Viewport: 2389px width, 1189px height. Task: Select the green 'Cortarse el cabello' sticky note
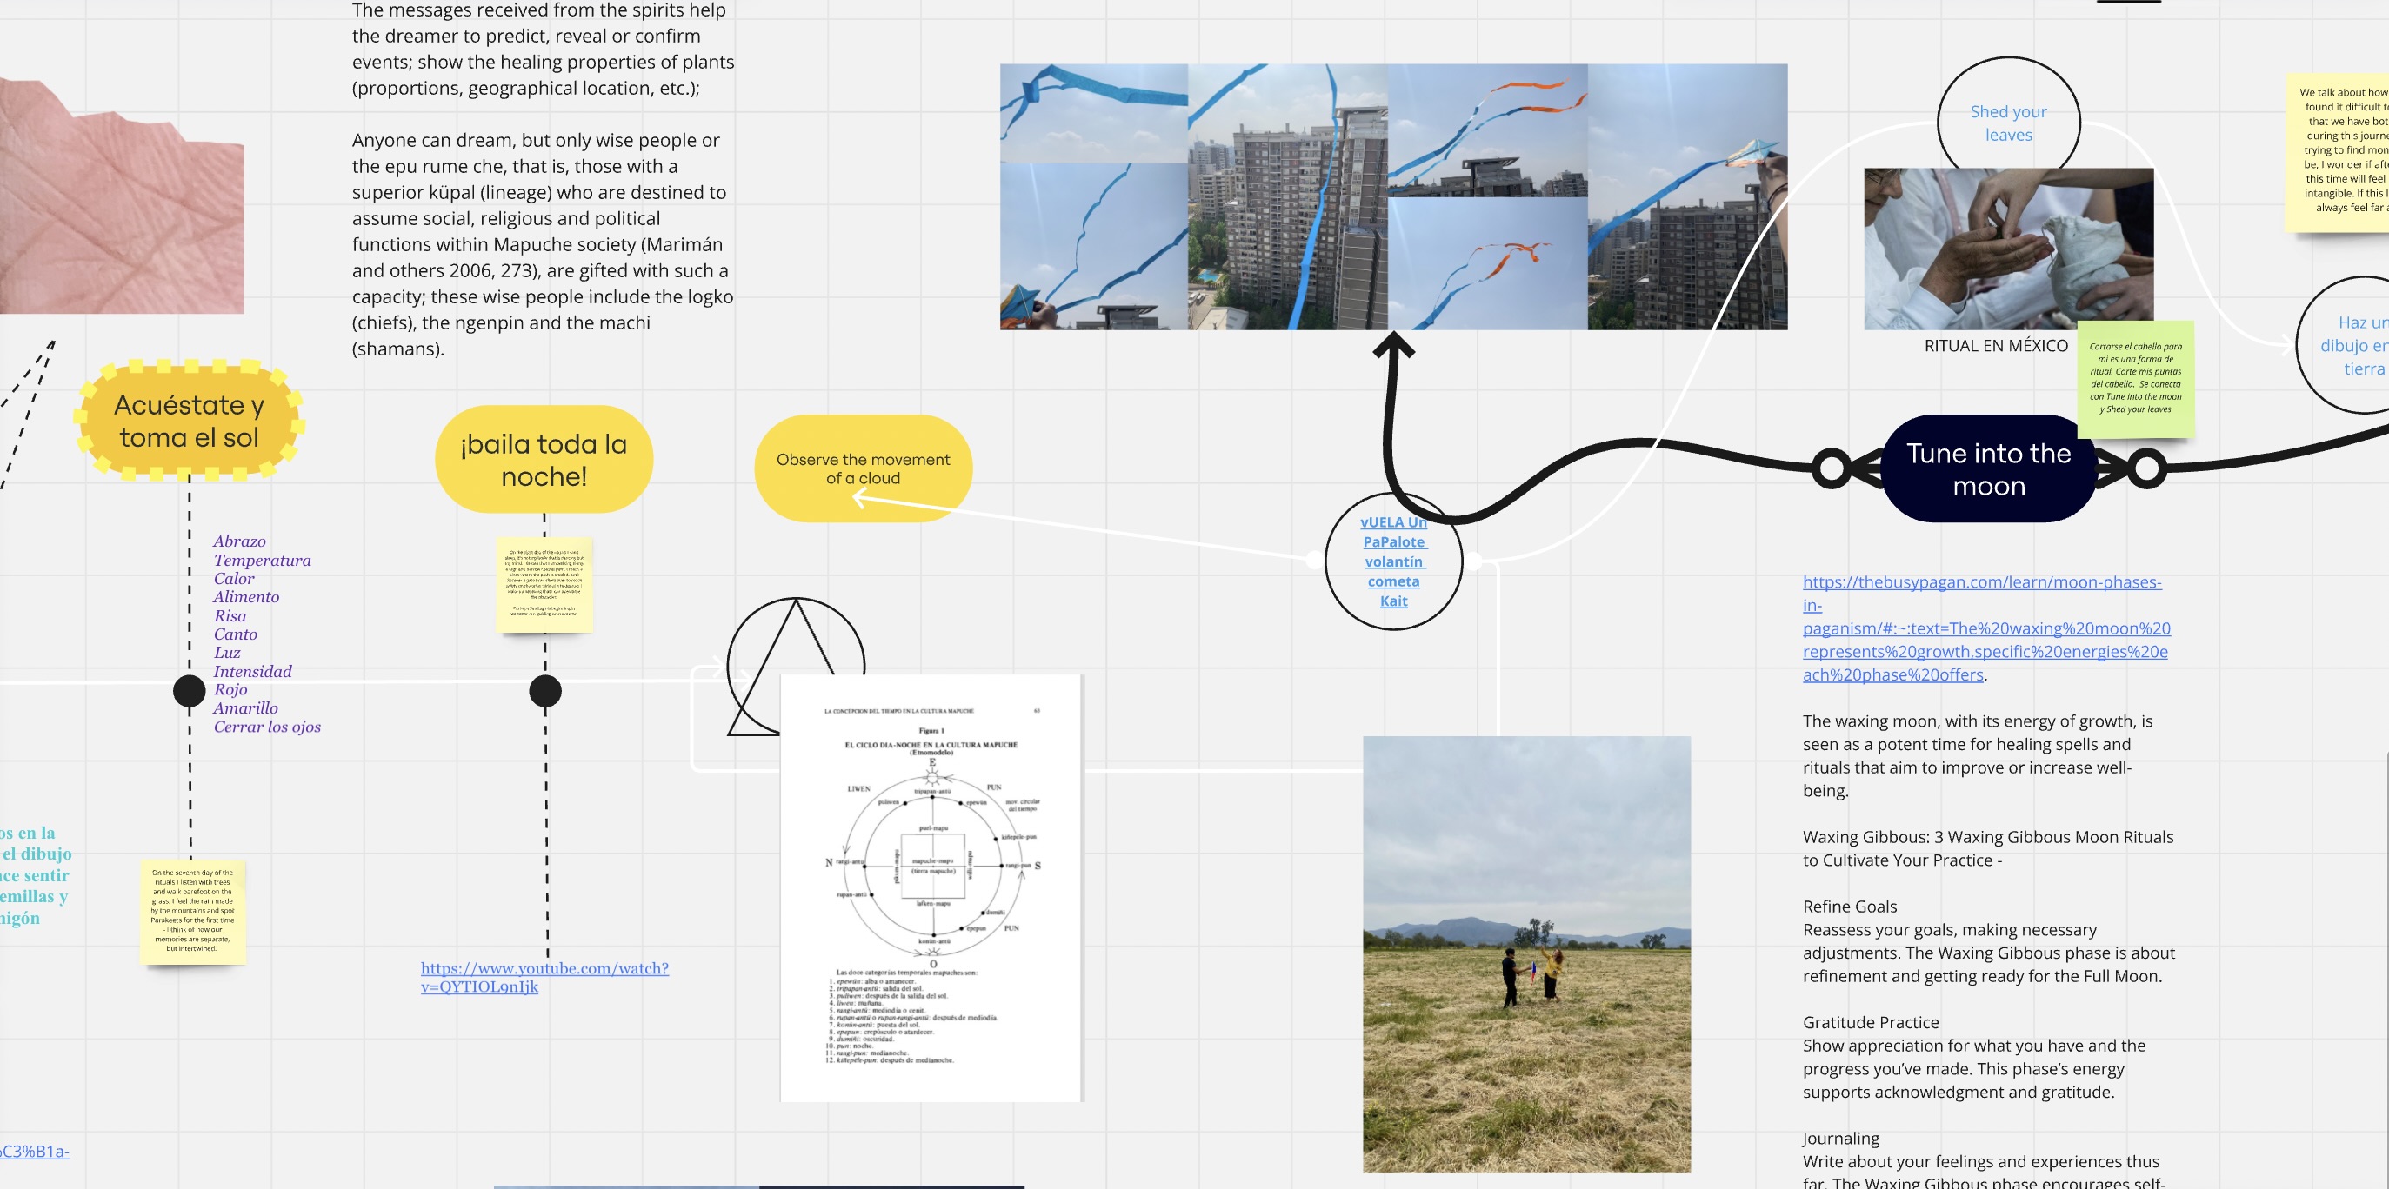(2135, 378)
